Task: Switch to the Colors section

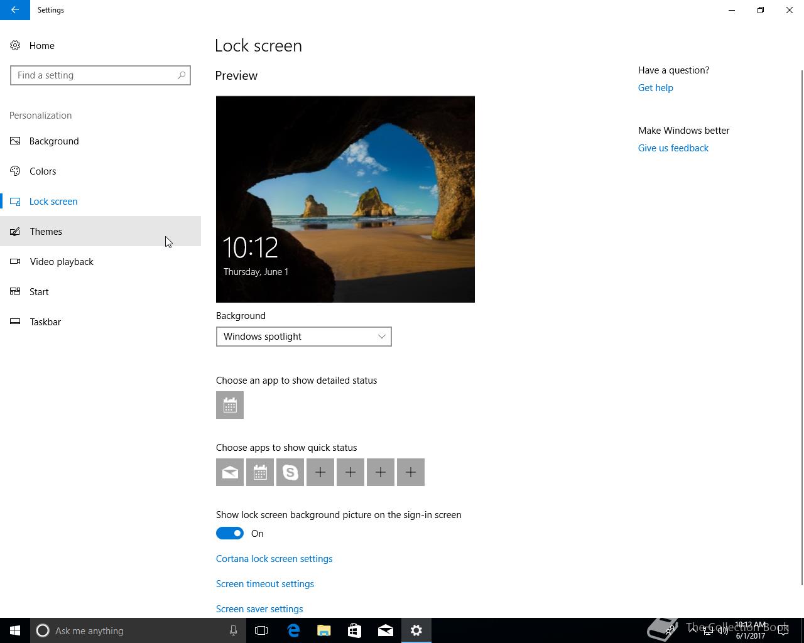Action: 100,171
